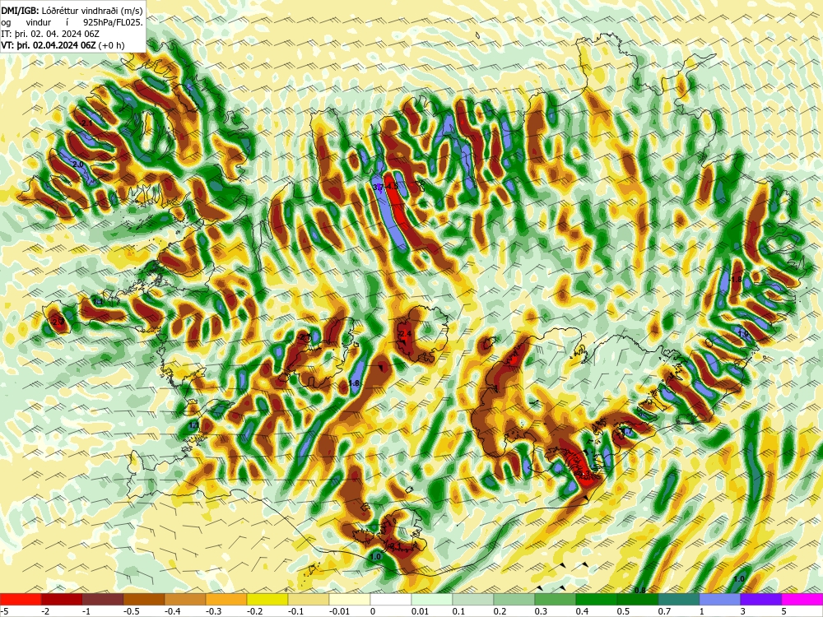
Task: Click the bold 'VT: þri. 02.04.2024 06Z' text
Action: click(x=49, y=45)
